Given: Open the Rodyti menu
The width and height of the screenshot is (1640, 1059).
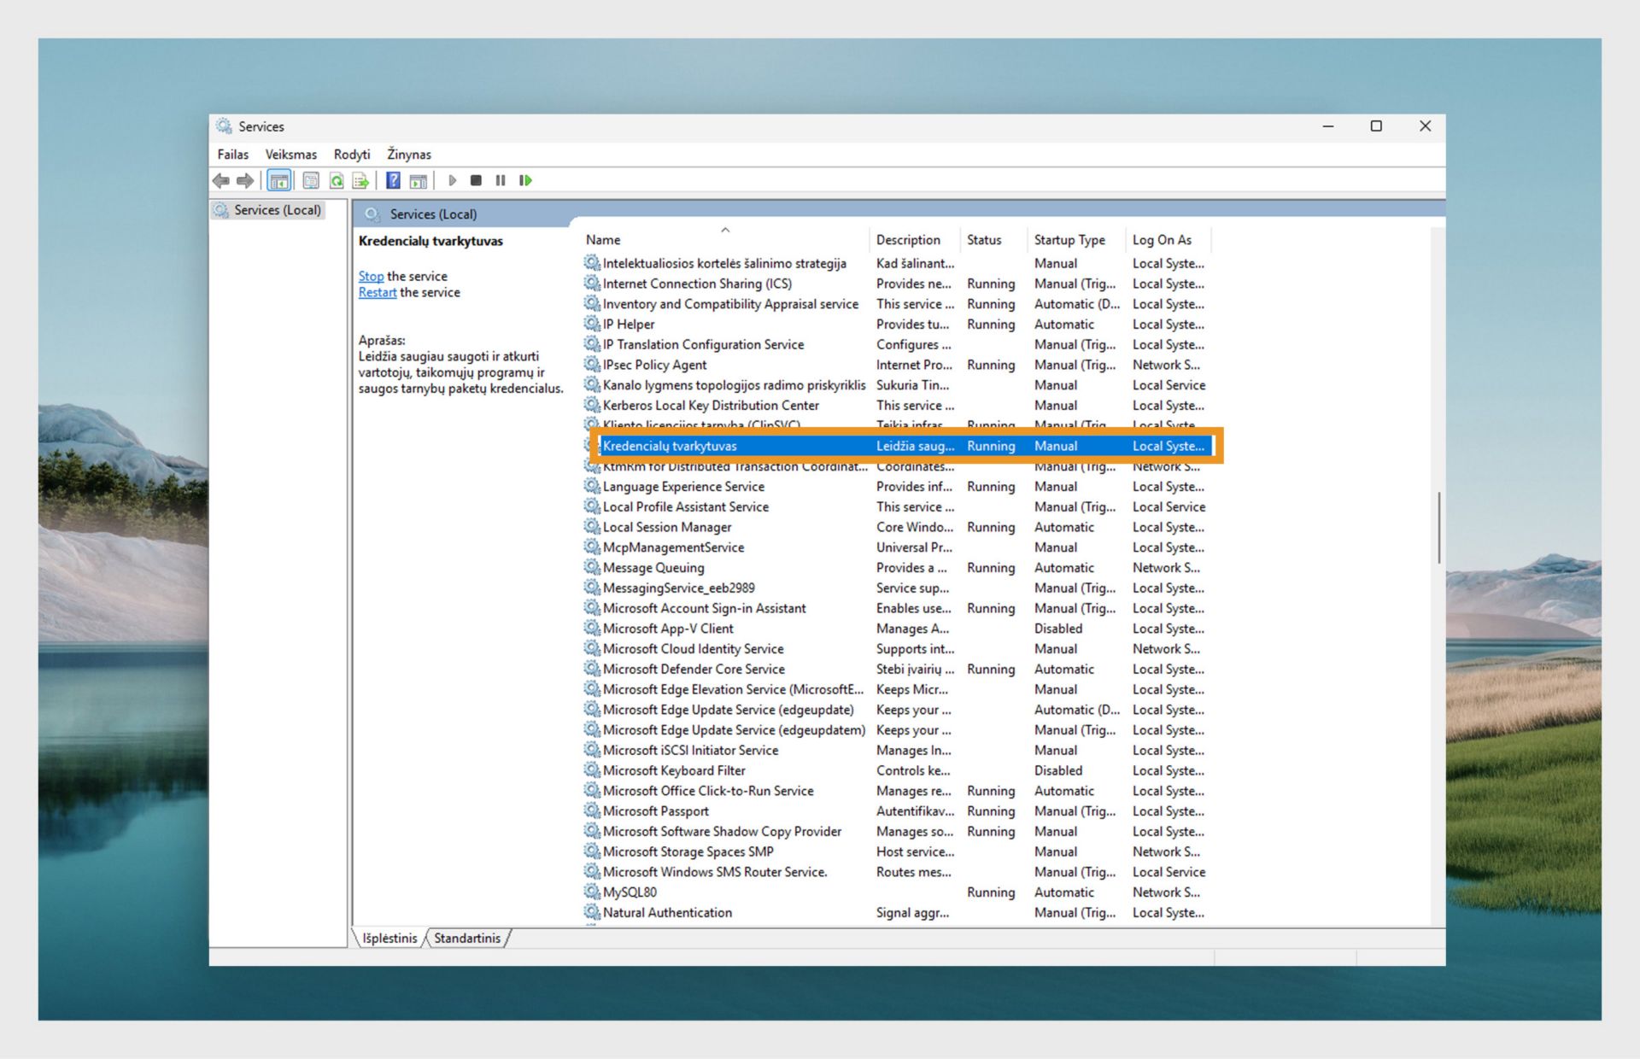Looking at the screenshot, I should [x=352, y=155].
